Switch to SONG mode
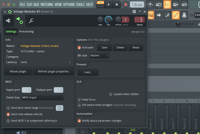 pyautogui.click(x=101, y=6)
